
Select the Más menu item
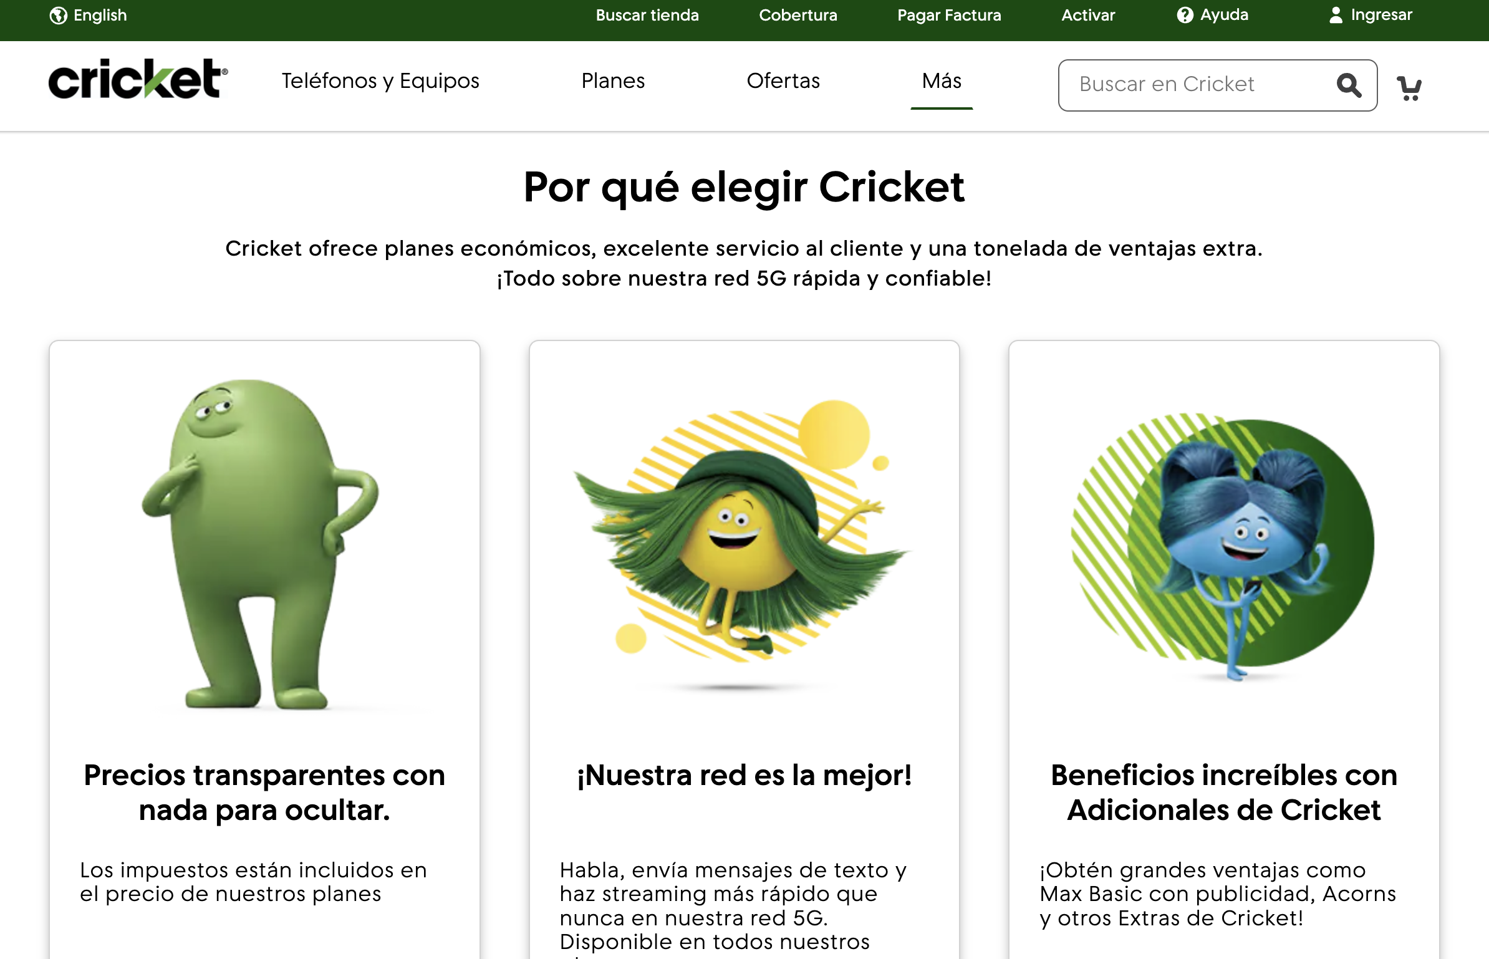tap(942, 81)
